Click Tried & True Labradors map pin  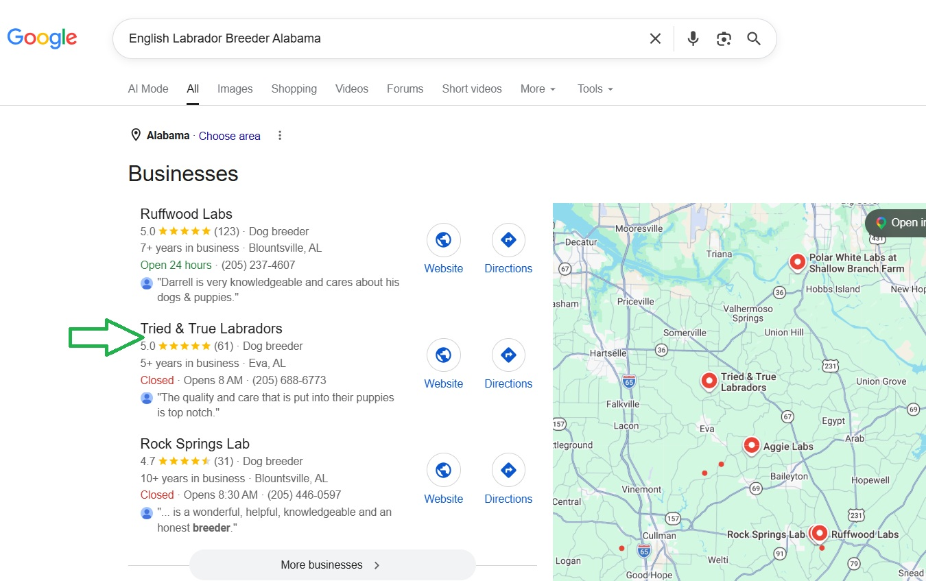709,381
